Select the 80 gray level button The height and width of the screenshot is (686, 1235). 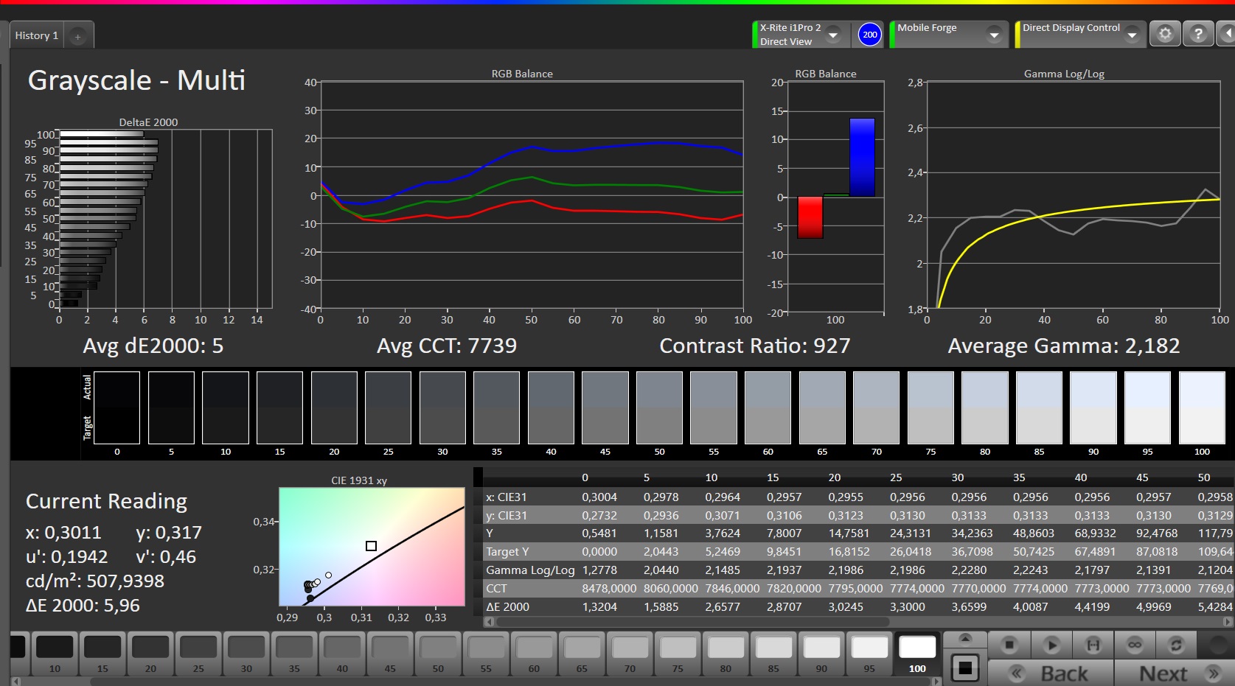[726, 654]
